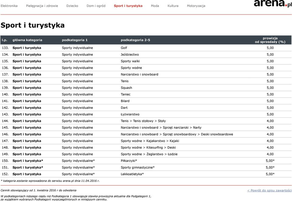
Task: Select the Jeździectwo subcategory cell
Action: [130, 54]
